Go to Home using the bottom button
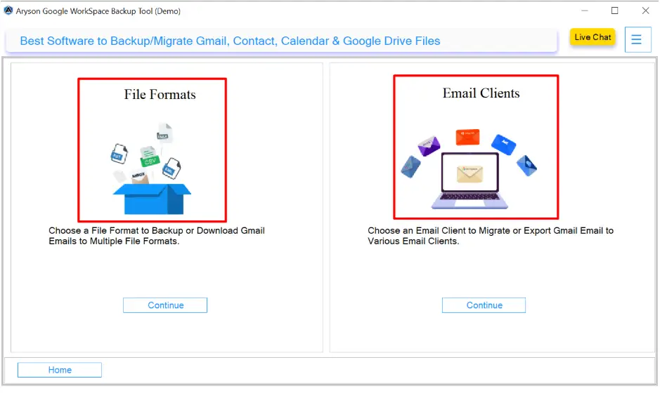This screenshot has height=393, width=660. pyautogui.click(x=60, y=370)
